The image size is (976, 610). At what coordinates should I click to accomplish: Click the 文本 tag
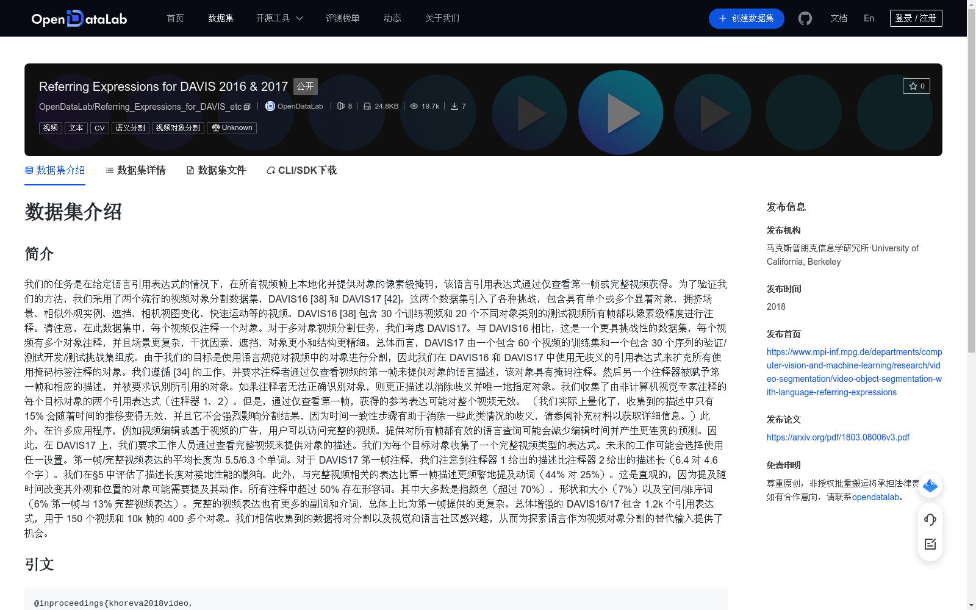pos(76,127)
